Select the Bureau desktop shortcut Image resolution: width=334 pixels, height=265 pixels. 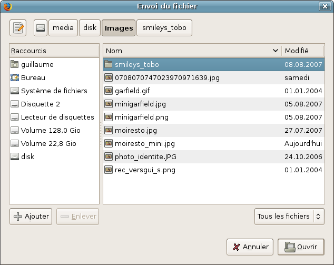coord(33,77)
